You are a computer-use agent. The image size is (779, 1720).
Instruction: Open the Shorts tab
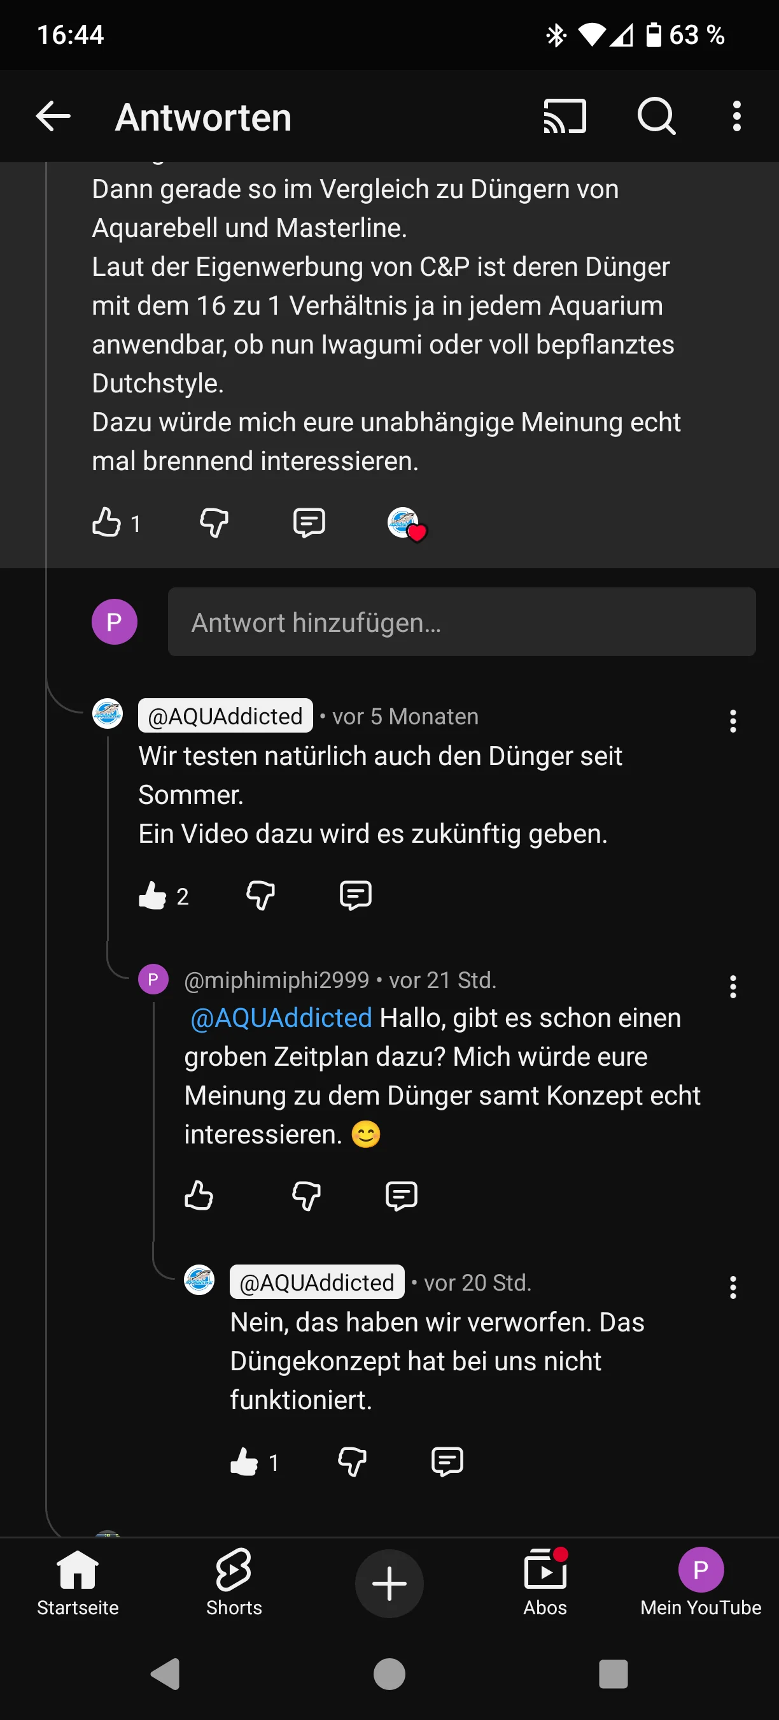point(234,1582)
